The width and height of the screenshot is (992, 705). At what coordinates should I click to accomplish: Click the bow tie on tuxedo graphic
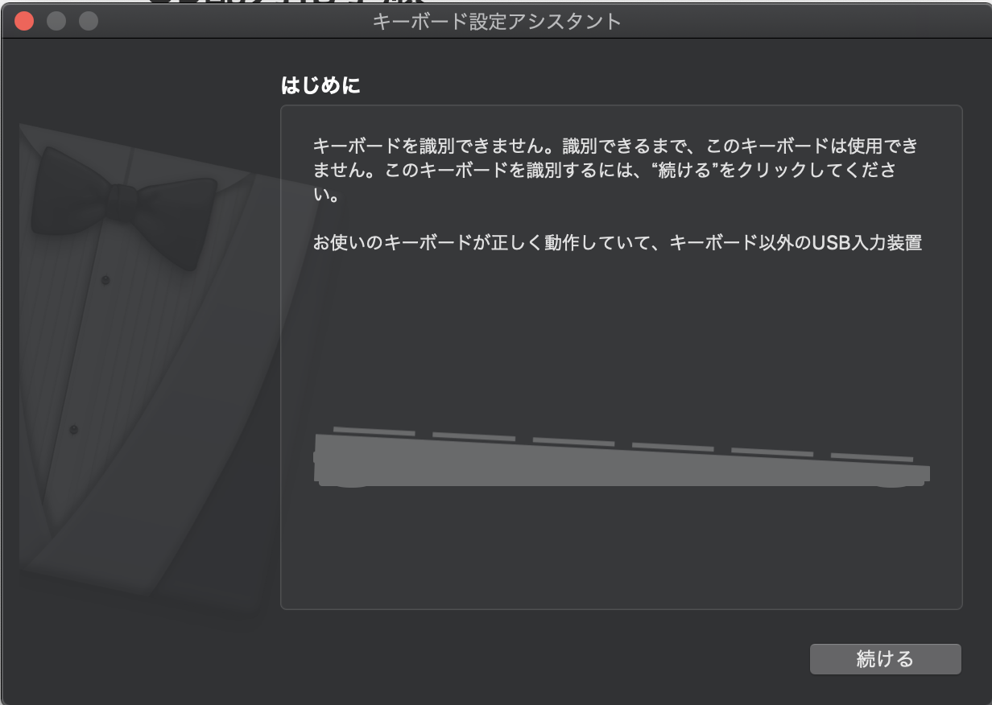[123, 205]
